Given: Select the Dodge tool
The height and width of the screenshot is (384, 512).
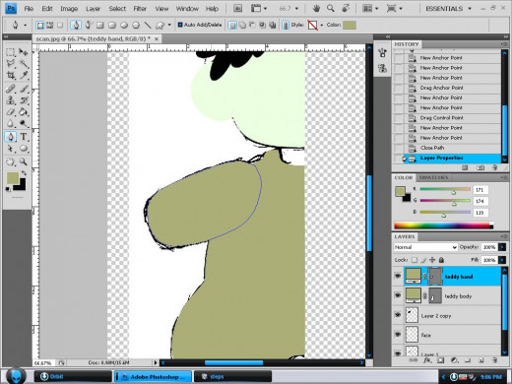Looking at the screenshot, I should click(x=24, y=123).
